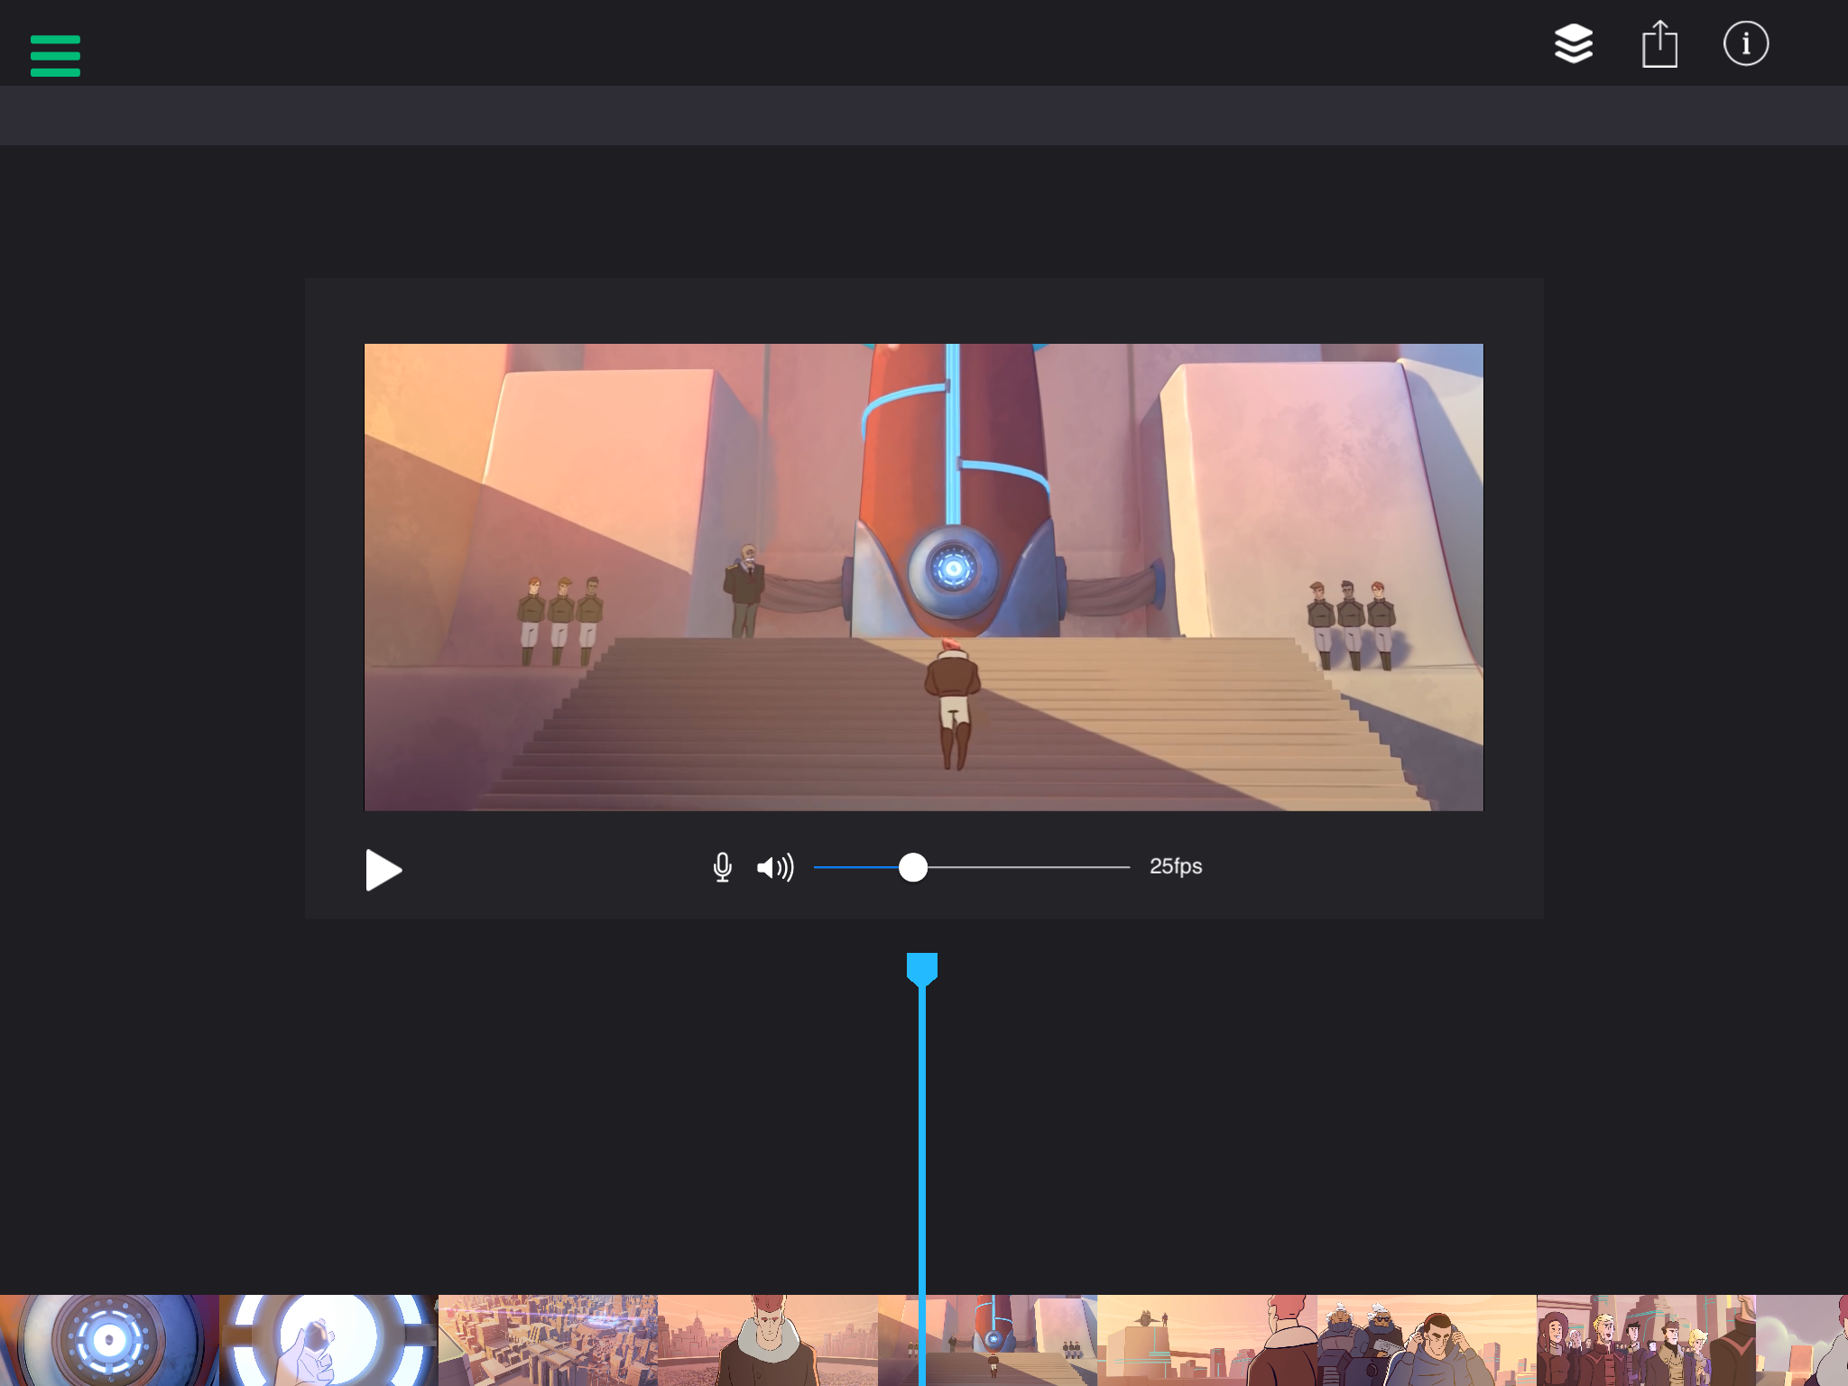Select the armored soldiers frame thumbnail
Screen dimensions: 1848x1386
pyautogui.click(x=1426, y=1340)
